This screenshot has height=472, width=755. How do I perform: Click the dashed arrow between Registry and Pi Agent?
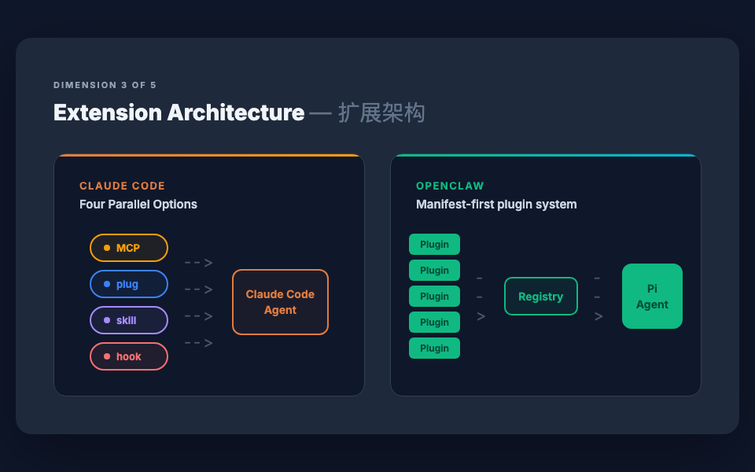pos(598,297)
